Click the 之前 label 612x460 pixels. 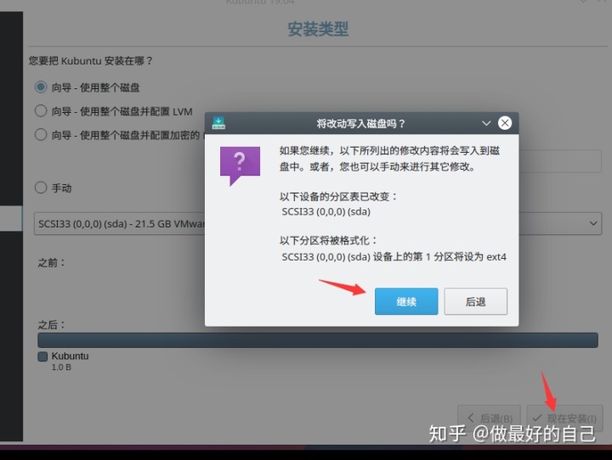(51, 262)
